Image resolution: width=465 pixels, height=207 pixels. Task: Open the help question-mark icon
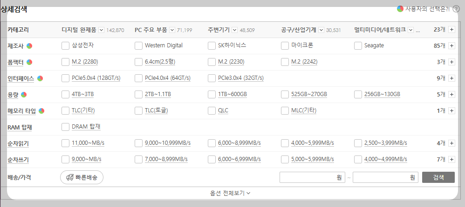(456, 9)
